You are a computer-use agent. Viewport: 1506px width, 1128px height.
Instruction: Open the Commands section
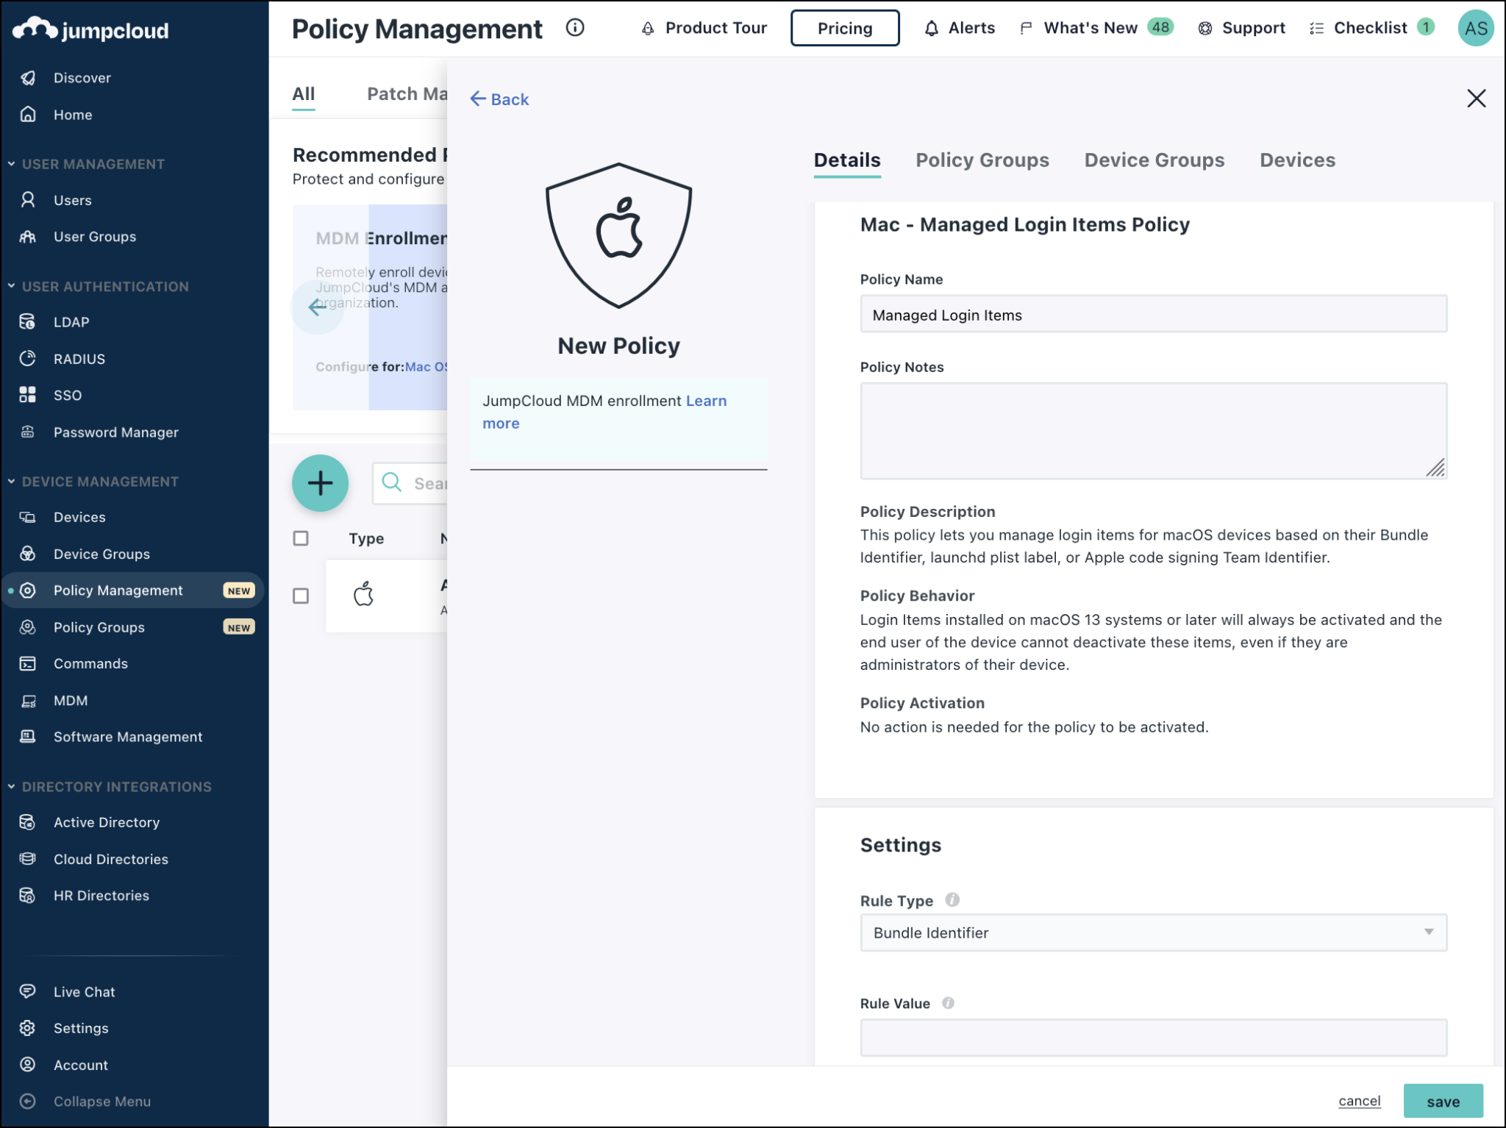click(90, 663)
